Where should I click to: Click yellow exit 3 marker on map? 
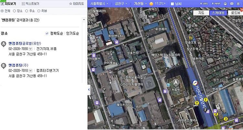pos(226,119)
